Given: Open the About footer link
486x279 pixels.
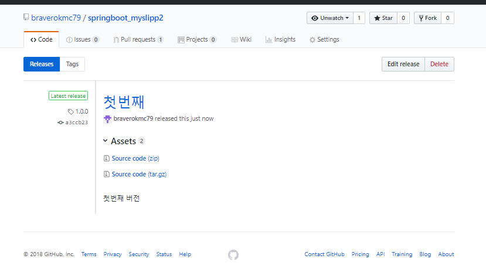Looking at the screenshot, I should point(446,254).
